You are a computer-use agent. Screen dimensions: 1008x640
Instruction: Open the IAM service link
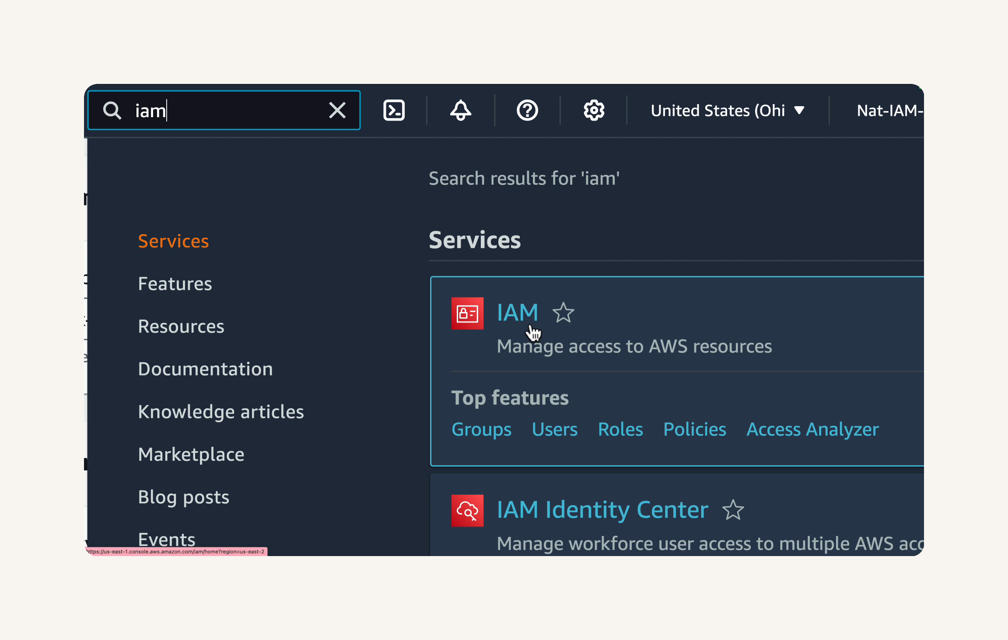(x=518, y=313)
